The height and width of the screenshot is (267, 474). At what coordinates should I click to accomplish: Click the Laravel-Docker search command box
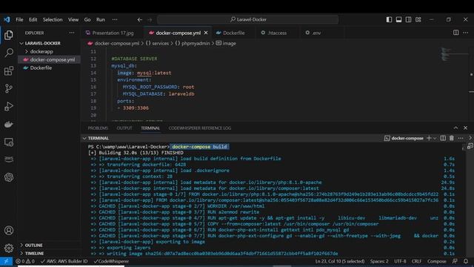[248, 20]
